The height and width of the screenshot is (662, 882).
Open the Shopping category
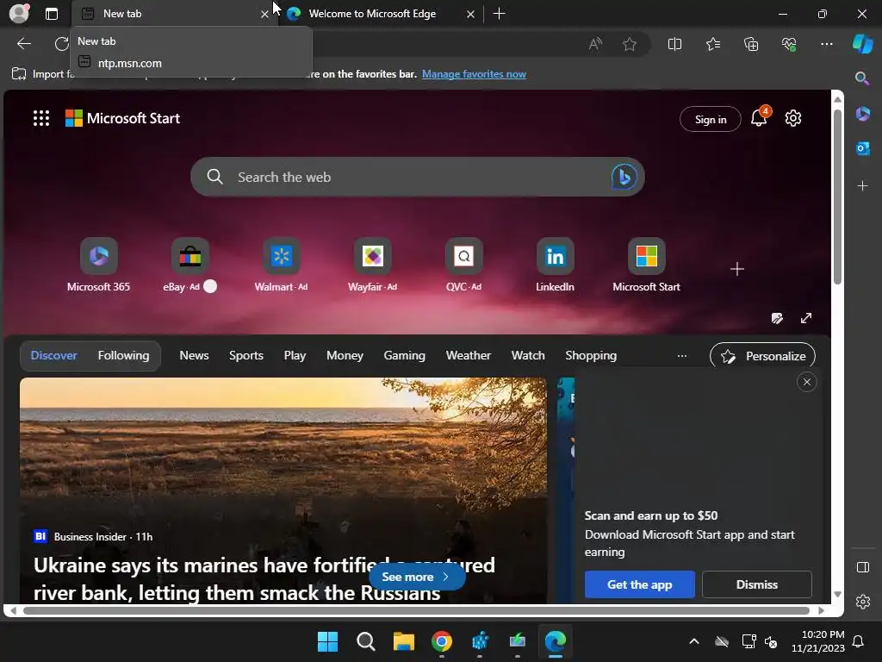pyautogui.click(x=591, y=355)
